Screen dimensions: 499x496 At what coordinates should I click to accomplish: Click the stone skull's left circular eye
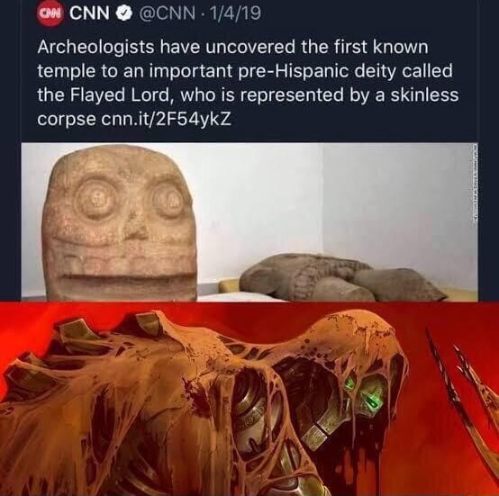(94, 200)
